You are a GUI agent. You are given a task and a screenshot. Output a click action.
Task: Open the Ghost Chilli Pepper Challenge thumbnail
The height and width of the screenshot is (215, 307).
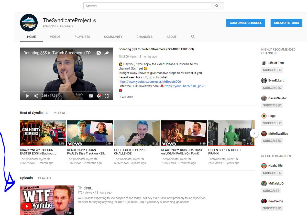coord(137,133)
